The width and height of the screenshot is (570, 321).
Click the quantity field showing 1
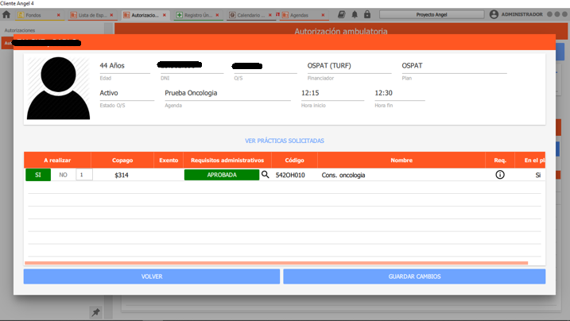tap(83, 175)
